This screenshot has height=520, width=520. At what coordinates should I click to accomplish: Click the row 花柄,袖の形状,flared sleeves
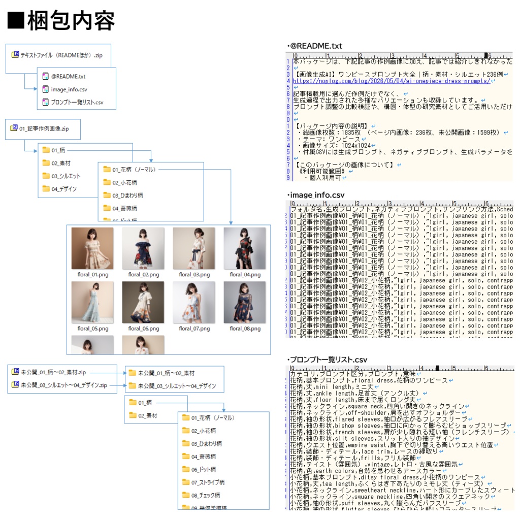381,419
